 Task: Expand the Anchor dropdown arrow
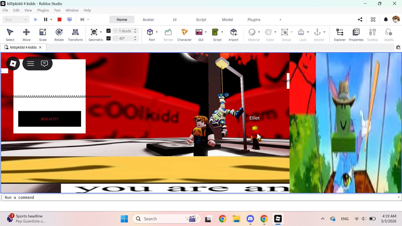(x=324, y=32)
